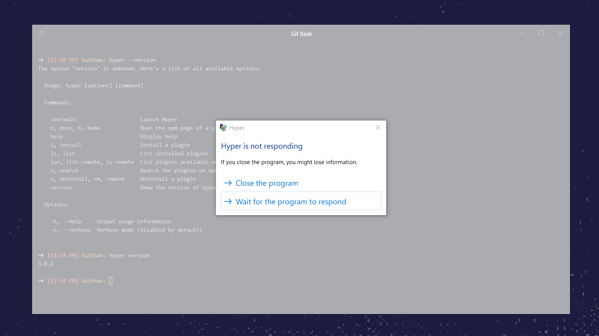Image resolution: width=599 pixels, height=336 pixels.
Task: Click the Git Bash title text
Action: [x=301, y=34]
